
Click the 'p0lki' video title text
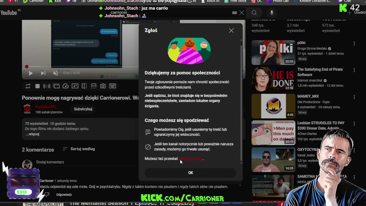pos(301,43)
